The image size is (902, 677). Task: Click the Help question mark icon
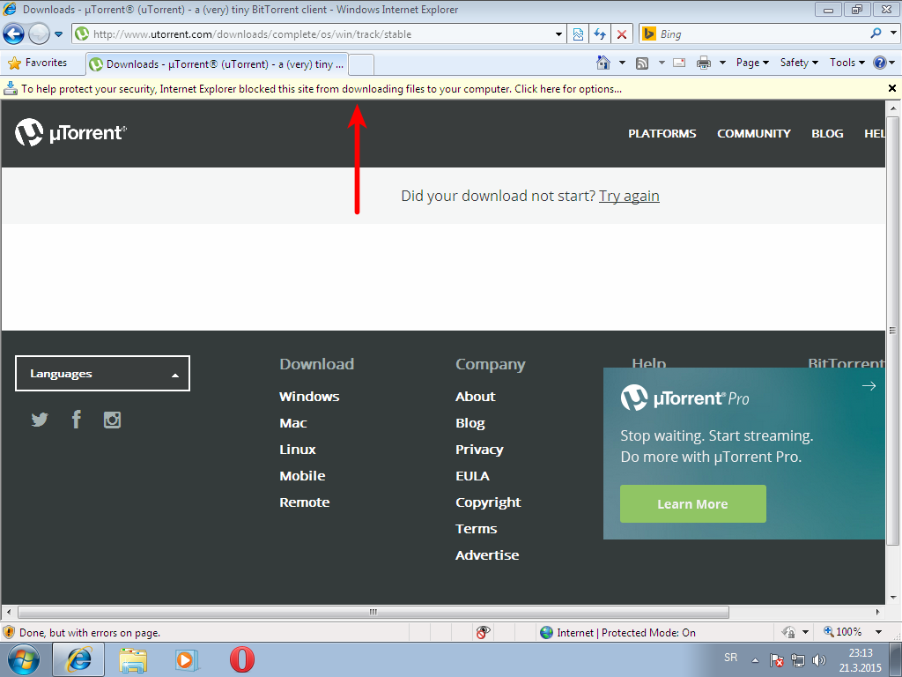click(x=880, y=63)
